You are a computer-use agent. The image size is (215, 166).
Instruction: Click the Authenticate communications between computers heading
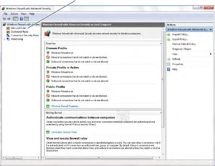tap(81, 117)
